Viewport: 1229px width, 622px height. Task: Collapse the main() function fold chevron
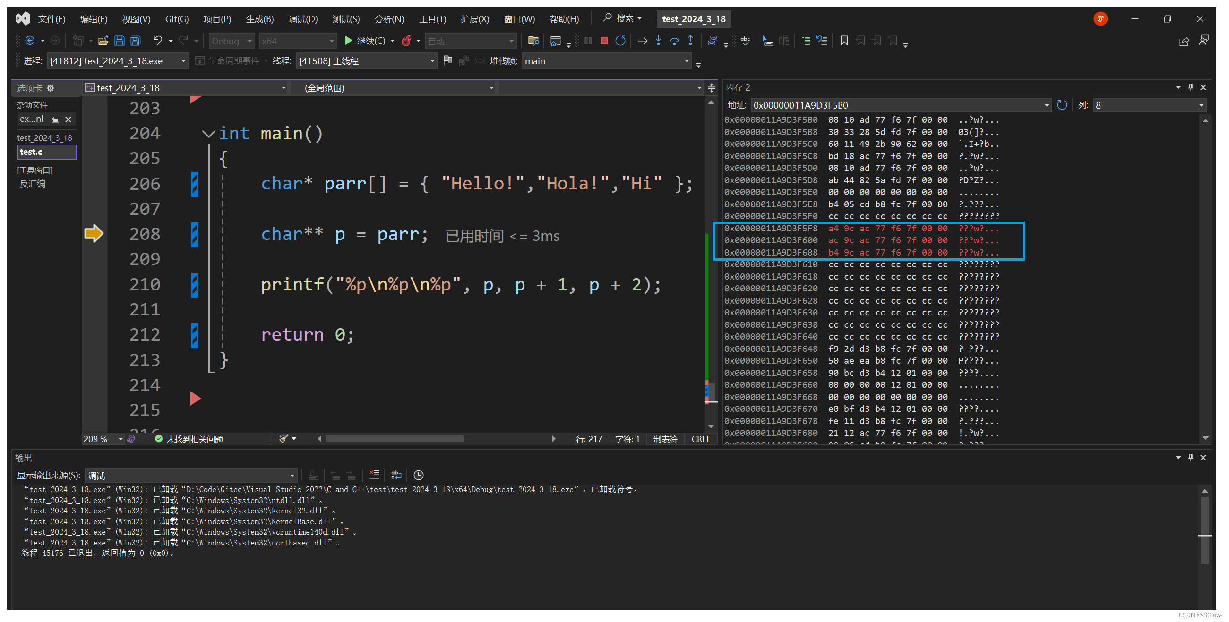pyautogui.click(x=208, y=134)
